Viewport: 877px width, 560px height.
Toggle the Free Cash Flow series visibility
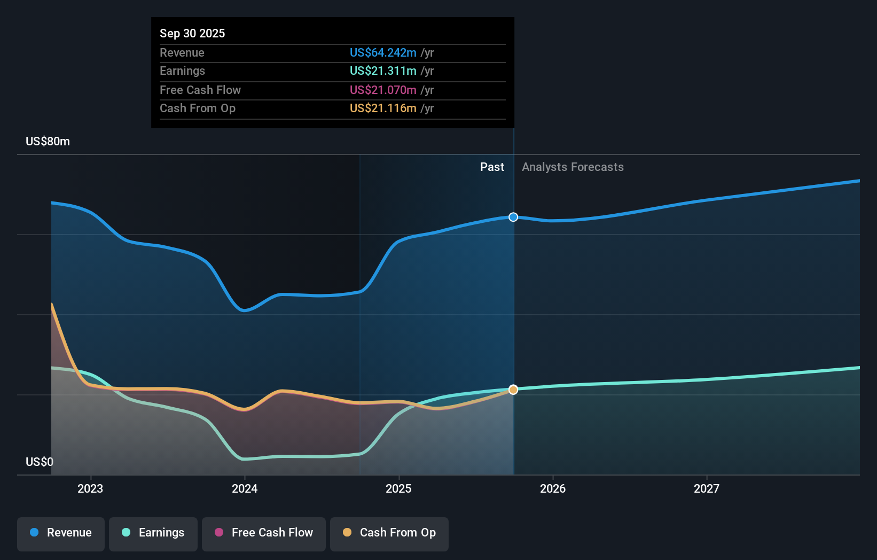coord(263,534)
